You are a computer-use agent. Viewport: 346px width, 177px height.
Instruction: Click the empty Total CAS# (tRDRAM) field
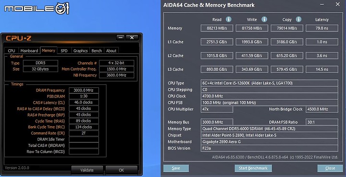tap(84, 145)
